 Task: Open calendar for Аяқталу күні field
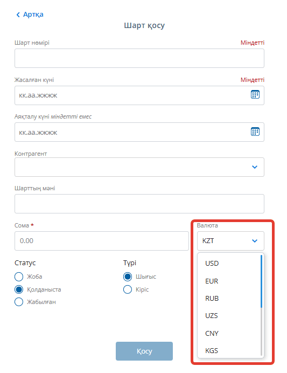point(255,132)
